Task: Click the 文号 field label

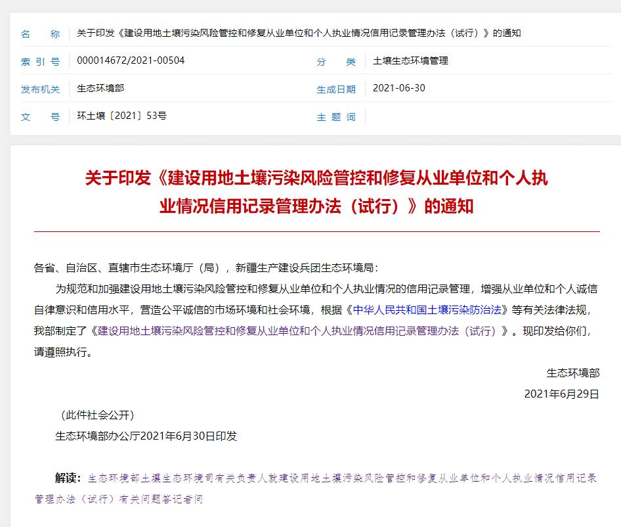Action: [41, 117]
